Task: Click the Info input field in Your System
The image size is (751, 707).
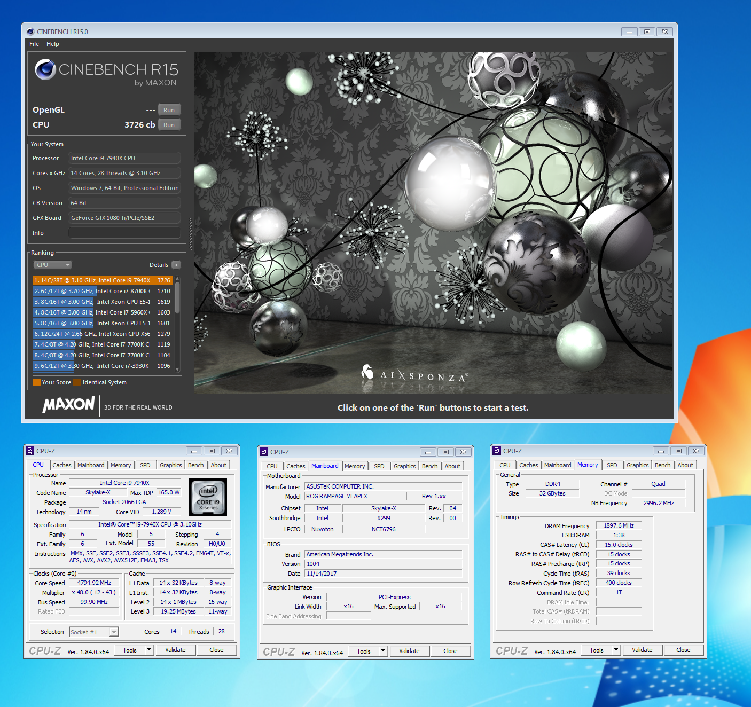Action: coord(124,233)
